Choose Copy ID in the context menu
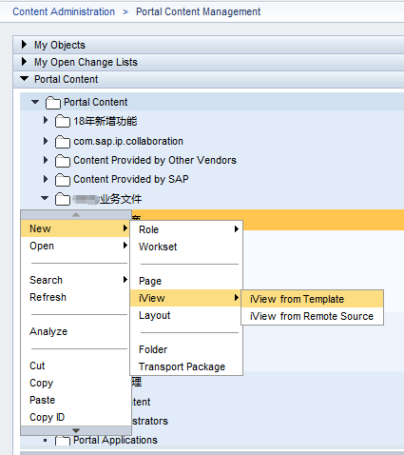 pyautogui.click(x=75, y=417)
